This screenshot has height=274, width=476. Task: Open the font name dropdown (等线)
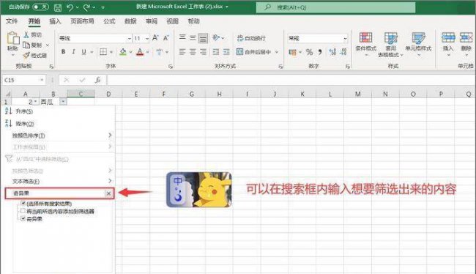tap(130, 39)
